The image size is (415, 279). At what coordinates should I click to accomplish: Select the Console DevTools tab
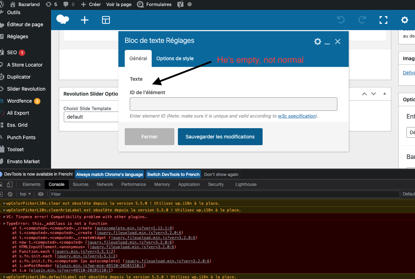click(x=56, y=184)
